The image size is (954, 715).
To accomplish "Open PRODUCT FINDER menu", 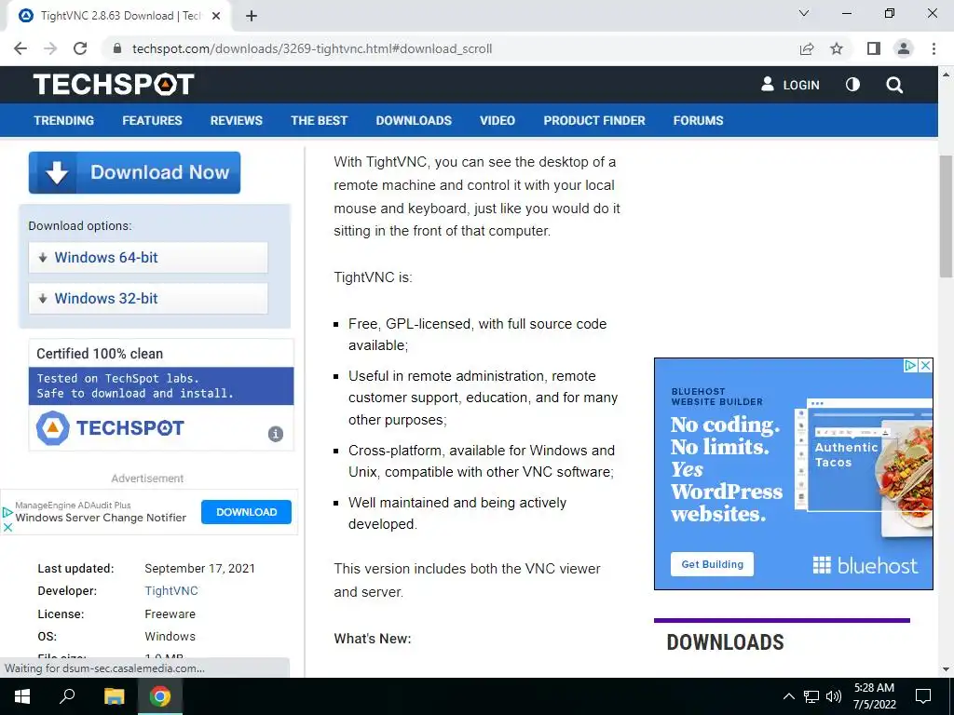I will (x=594, y=120).
